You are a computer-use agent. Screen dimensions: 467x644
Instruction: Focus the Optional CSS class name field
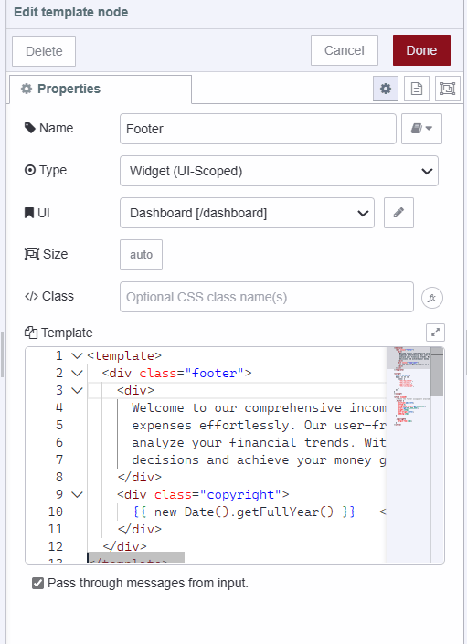[267, 297]
